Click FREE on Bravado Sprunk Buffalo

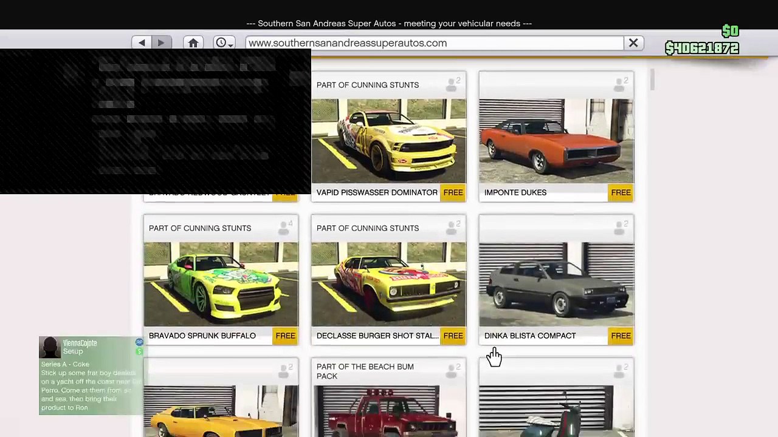[x=285, y=336]
